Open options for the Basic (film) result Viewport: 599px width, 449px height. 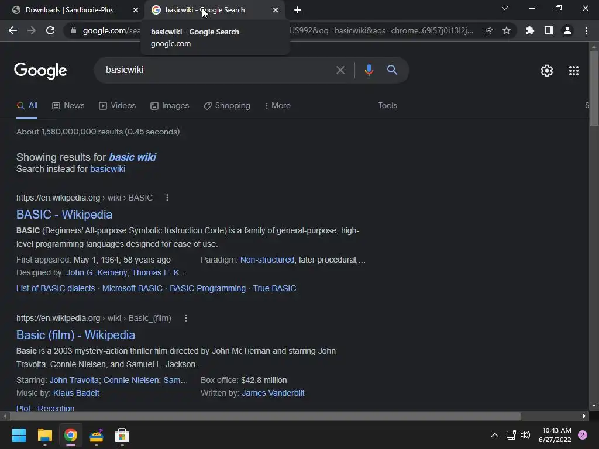click(x=185, y=318)
